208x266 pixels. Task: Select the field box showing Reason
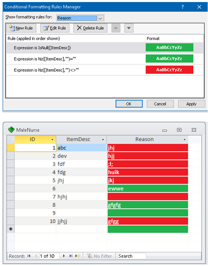(x=77, y=18)
